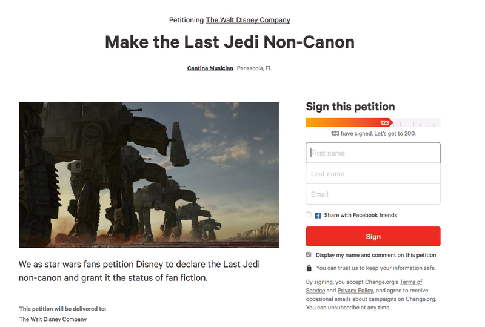Viewport: 485px width, 327px height.
Task: Open Cantina Musician author profile link
Action: [x=210, y=68]
